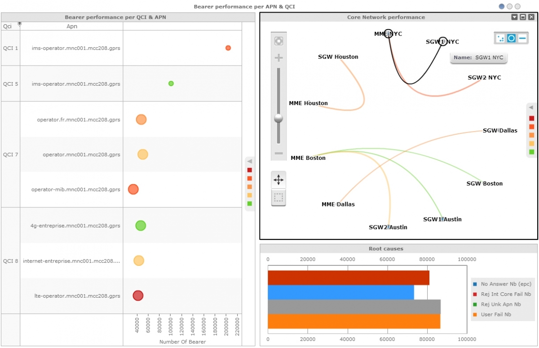Switch network graph to line layout
539x348 pixels.
pyautogui.click(x=522, y=39)
